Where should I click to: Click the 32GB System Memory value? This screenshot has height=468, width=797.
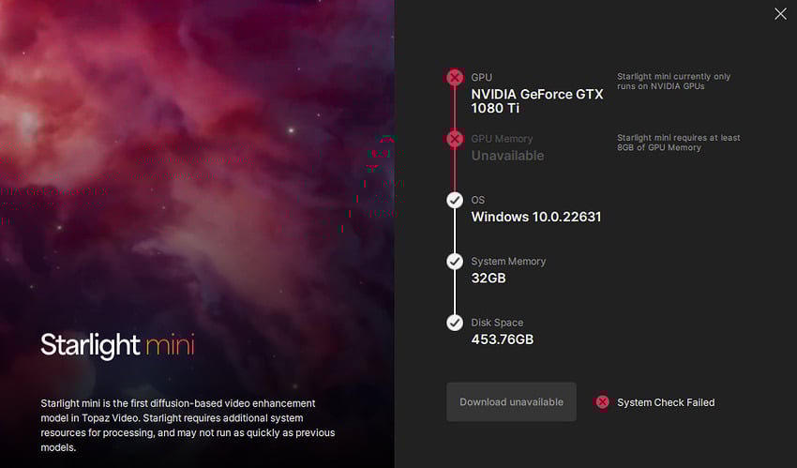pyautogui.click(x=489, y=278)
